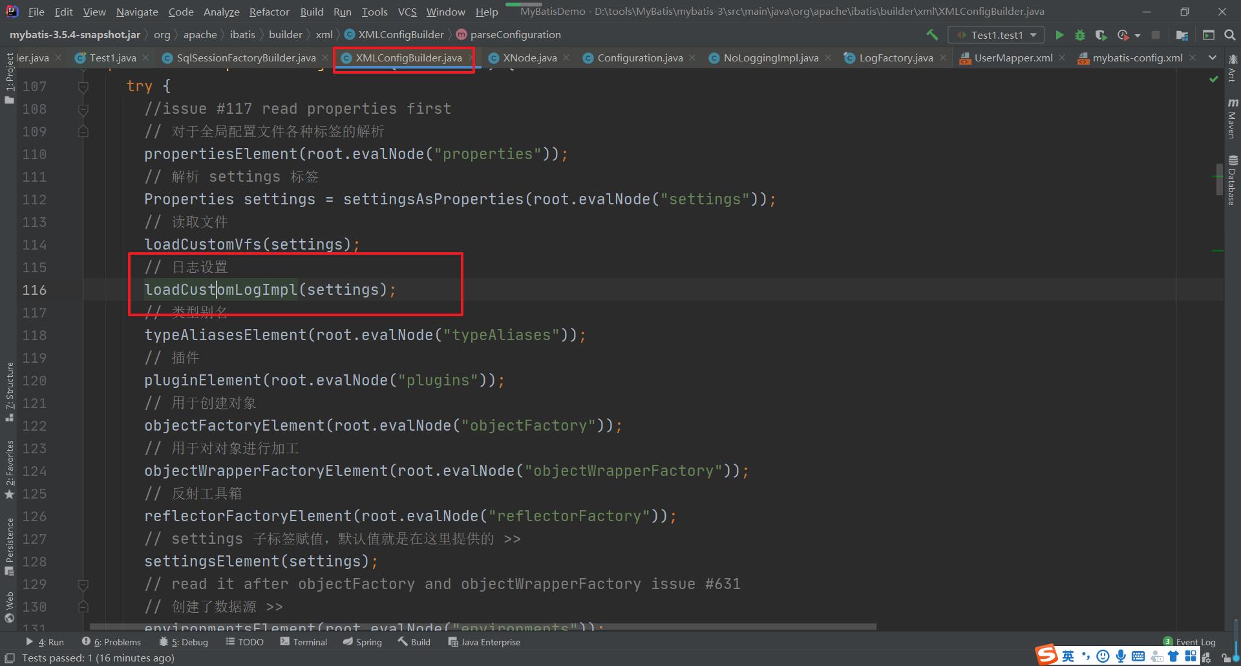1241x666 pixels.
Task: Open the 6: Problems tool window
Action: pos(111,642)
